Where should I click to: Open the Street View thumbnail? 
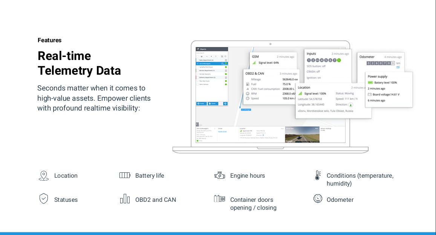click(302, 135)
